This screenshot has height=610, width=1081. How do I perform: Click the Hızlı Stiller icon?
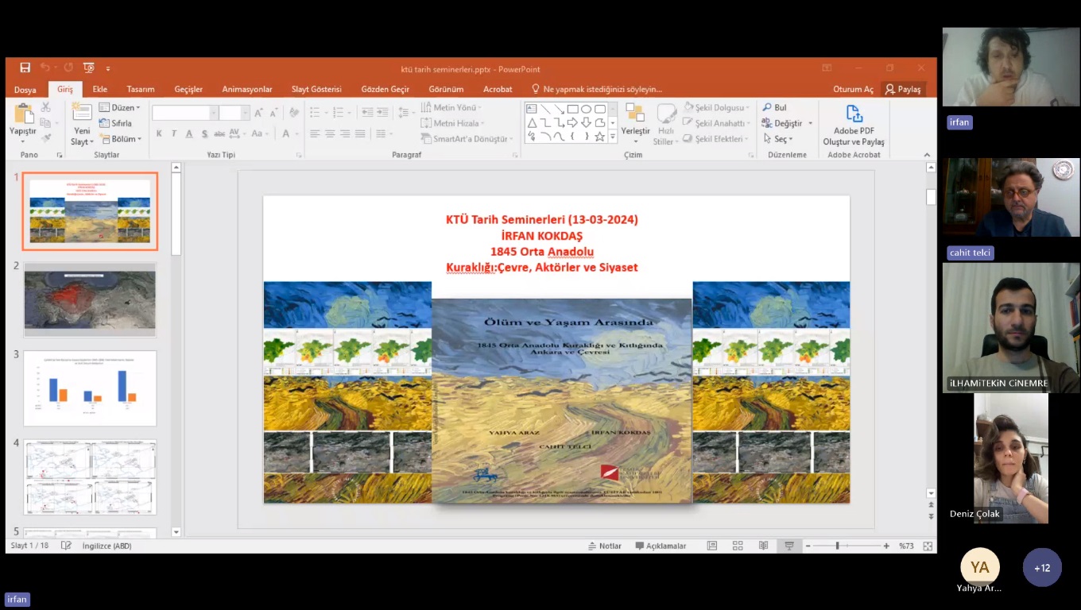(666, 114)
